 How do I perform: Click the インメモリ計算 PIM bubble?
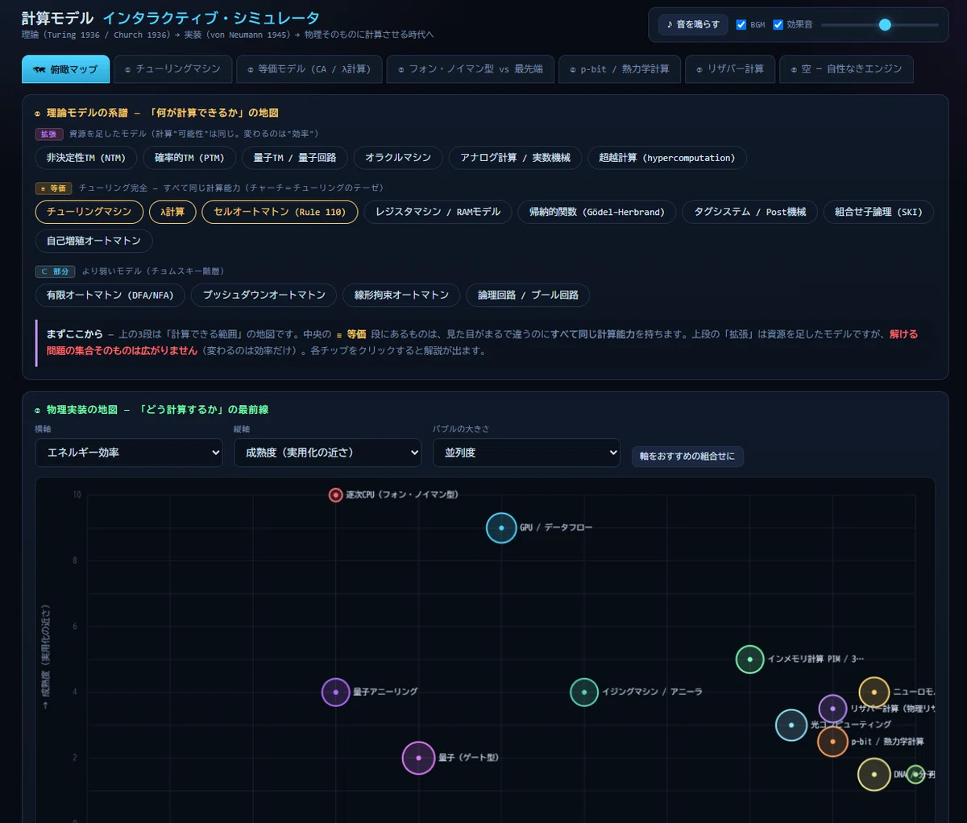click(750, 660)
